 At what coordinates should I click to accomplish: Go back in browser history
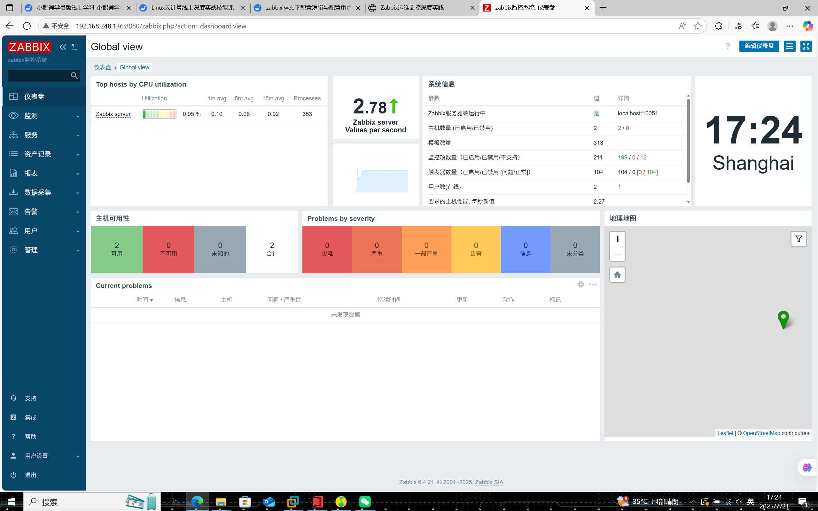click(x=10, y=26)
